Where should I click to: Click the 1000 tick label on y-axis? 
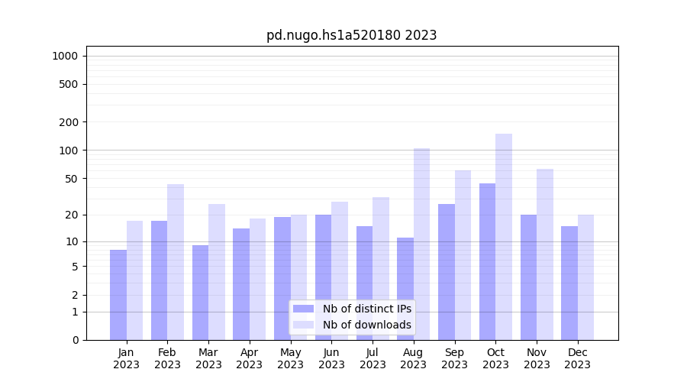point(65,56)
